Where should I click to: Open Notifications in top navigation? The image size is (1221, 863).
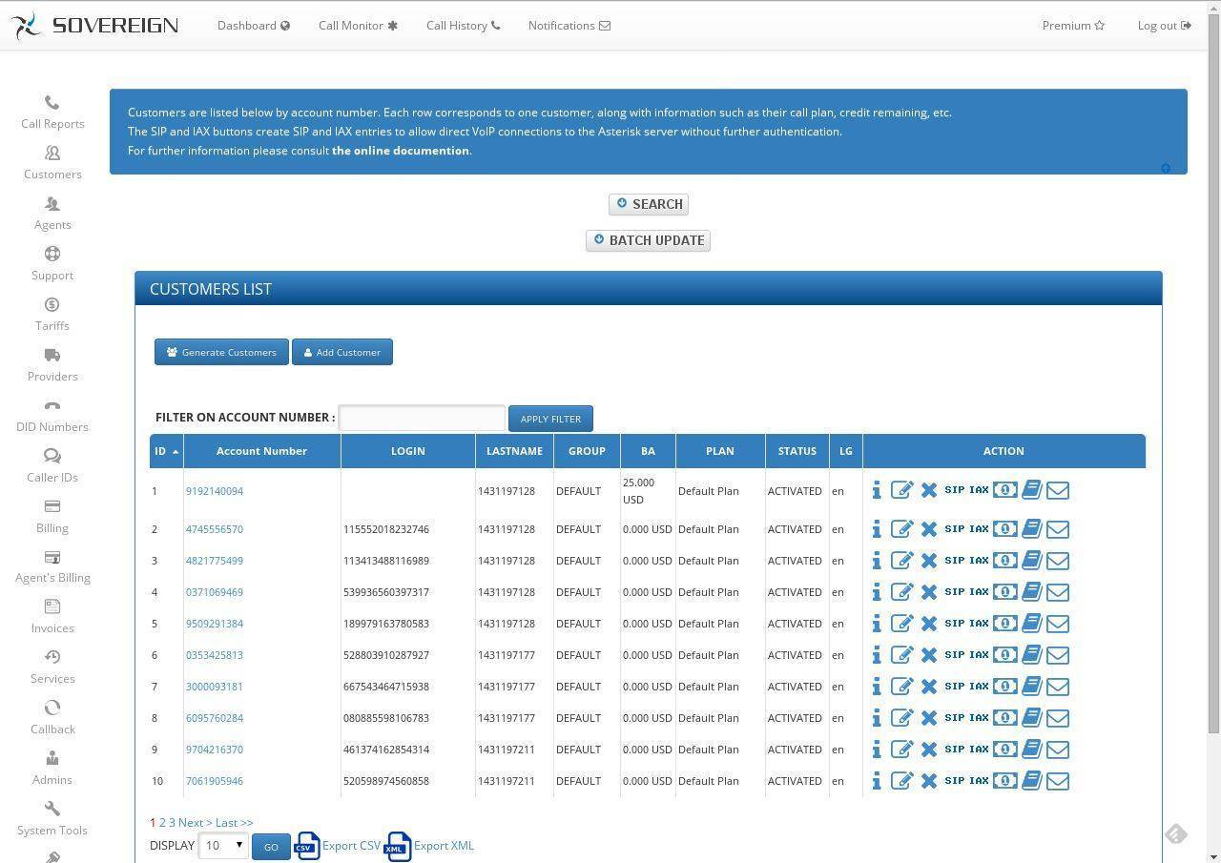pos(569,26)
